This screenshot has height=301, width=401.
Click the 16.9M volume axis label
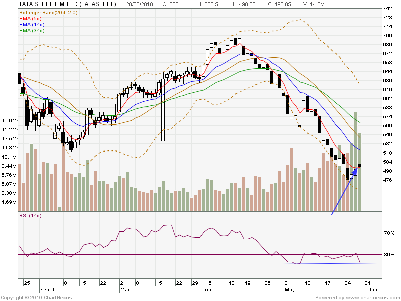(10, 121)
